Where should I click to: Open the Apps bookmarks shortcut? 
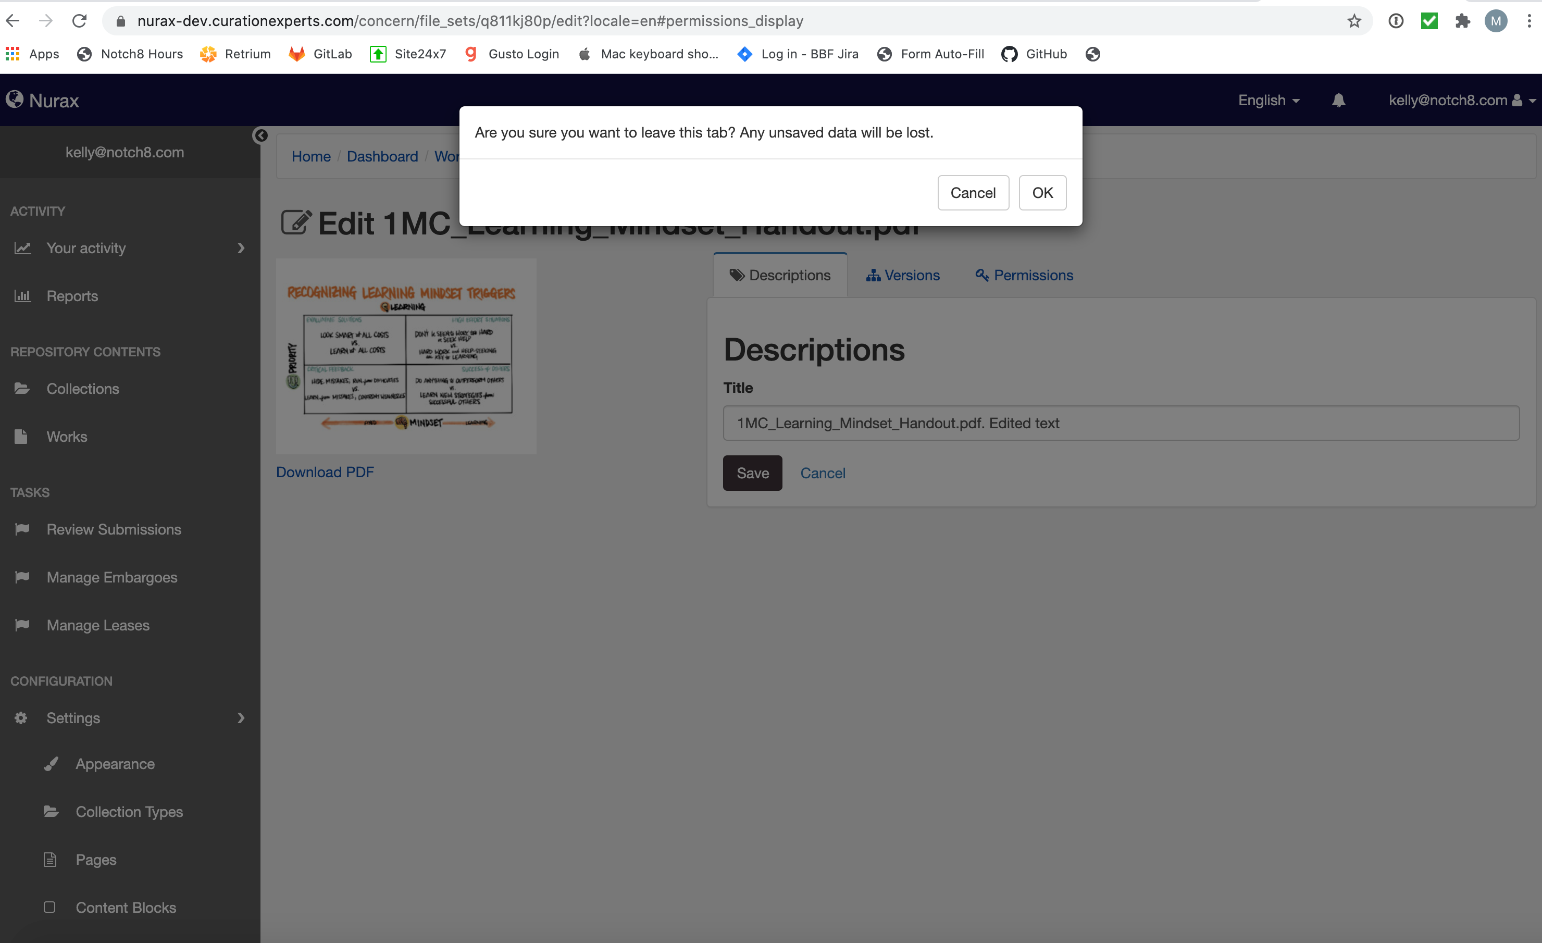click(32, 54)
